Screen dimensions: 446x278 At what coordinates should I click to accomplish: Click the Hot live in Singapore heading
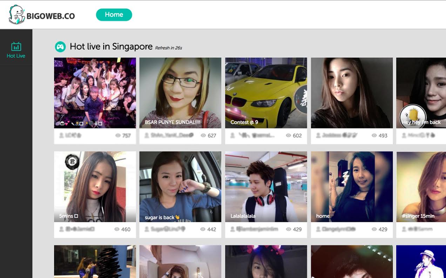(x=111, y=47)
